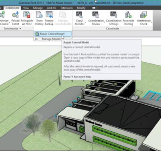
Task: Select Repair Central Model menu entry
Action: (53, 34)
